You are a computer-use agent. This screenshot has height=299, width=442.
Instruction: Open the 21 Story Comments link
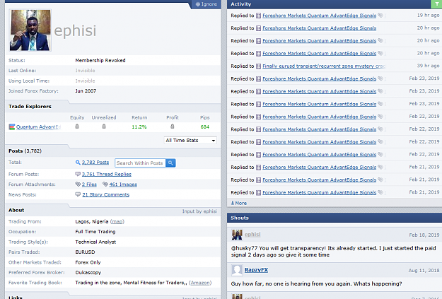click(105, 194)
